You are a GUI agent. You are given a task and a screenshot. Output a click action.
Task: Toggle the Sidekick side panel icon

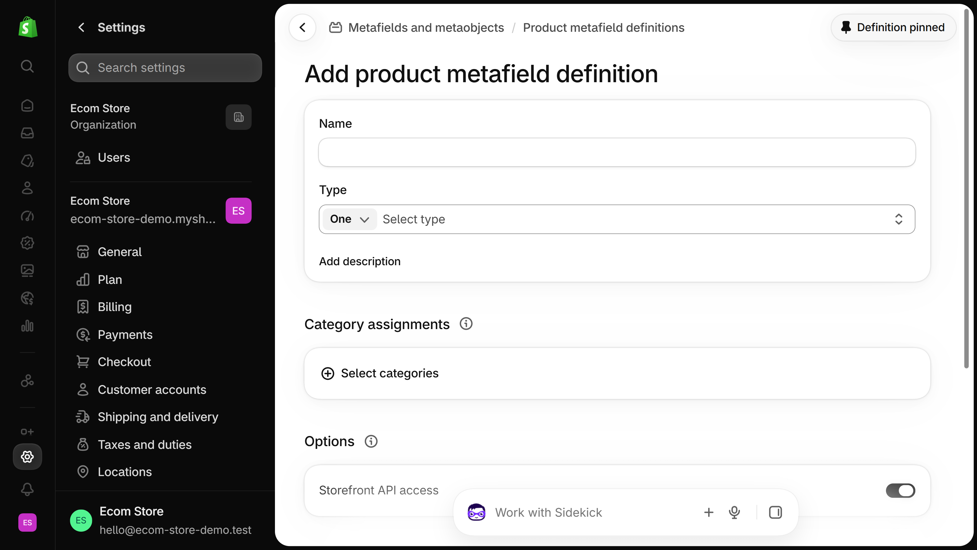(775, 512)
